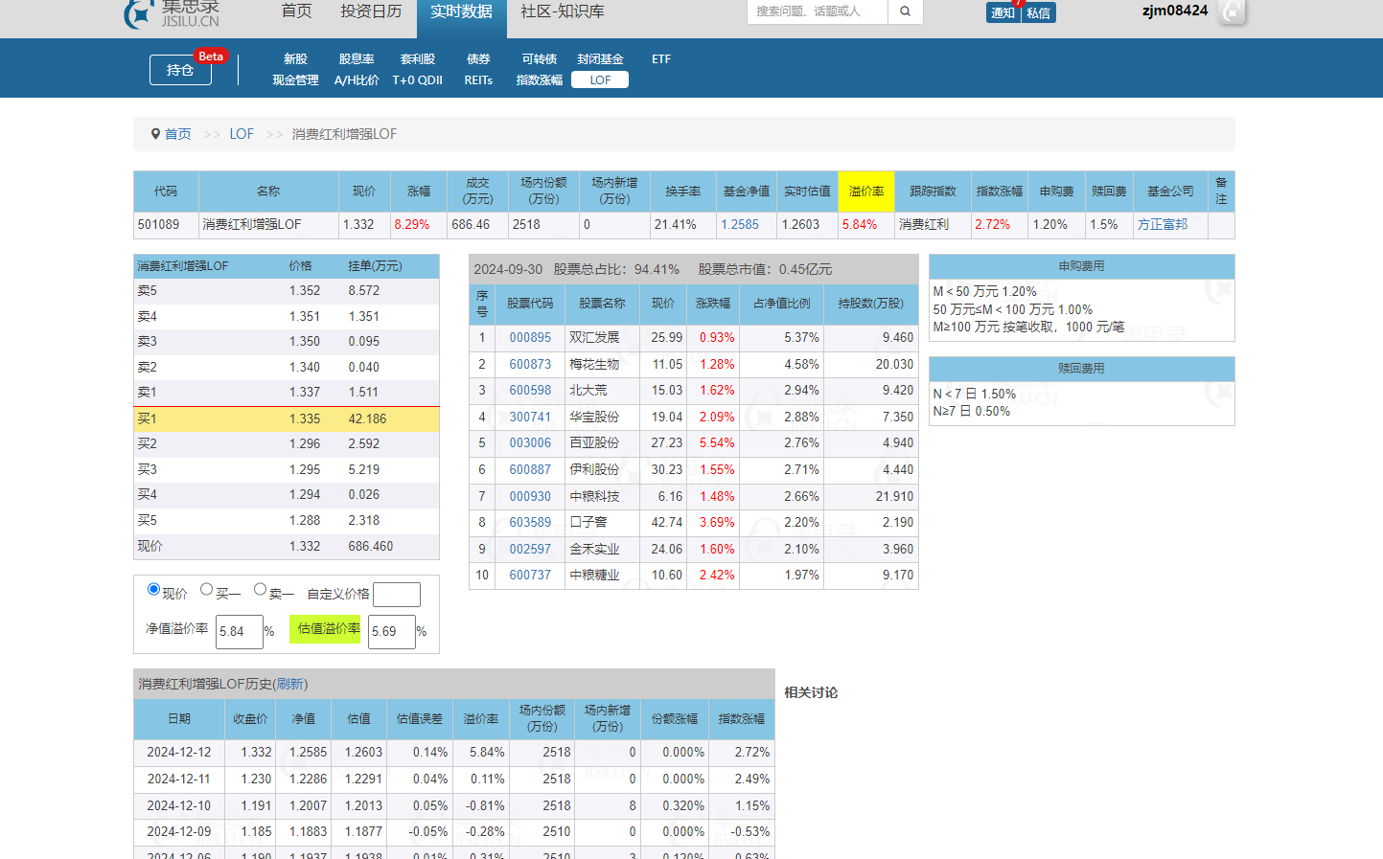Image resolution: width=1383 pixels, height=859 pixels.
Task: Go to the 可转债 section
Action: (x=539, y=59)
